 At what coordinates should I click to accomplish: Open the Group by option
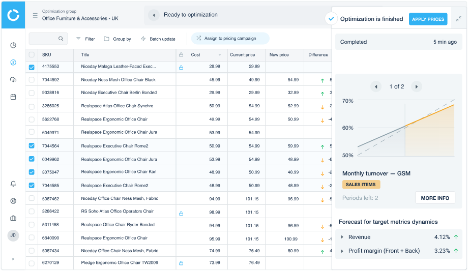(118, 39)
